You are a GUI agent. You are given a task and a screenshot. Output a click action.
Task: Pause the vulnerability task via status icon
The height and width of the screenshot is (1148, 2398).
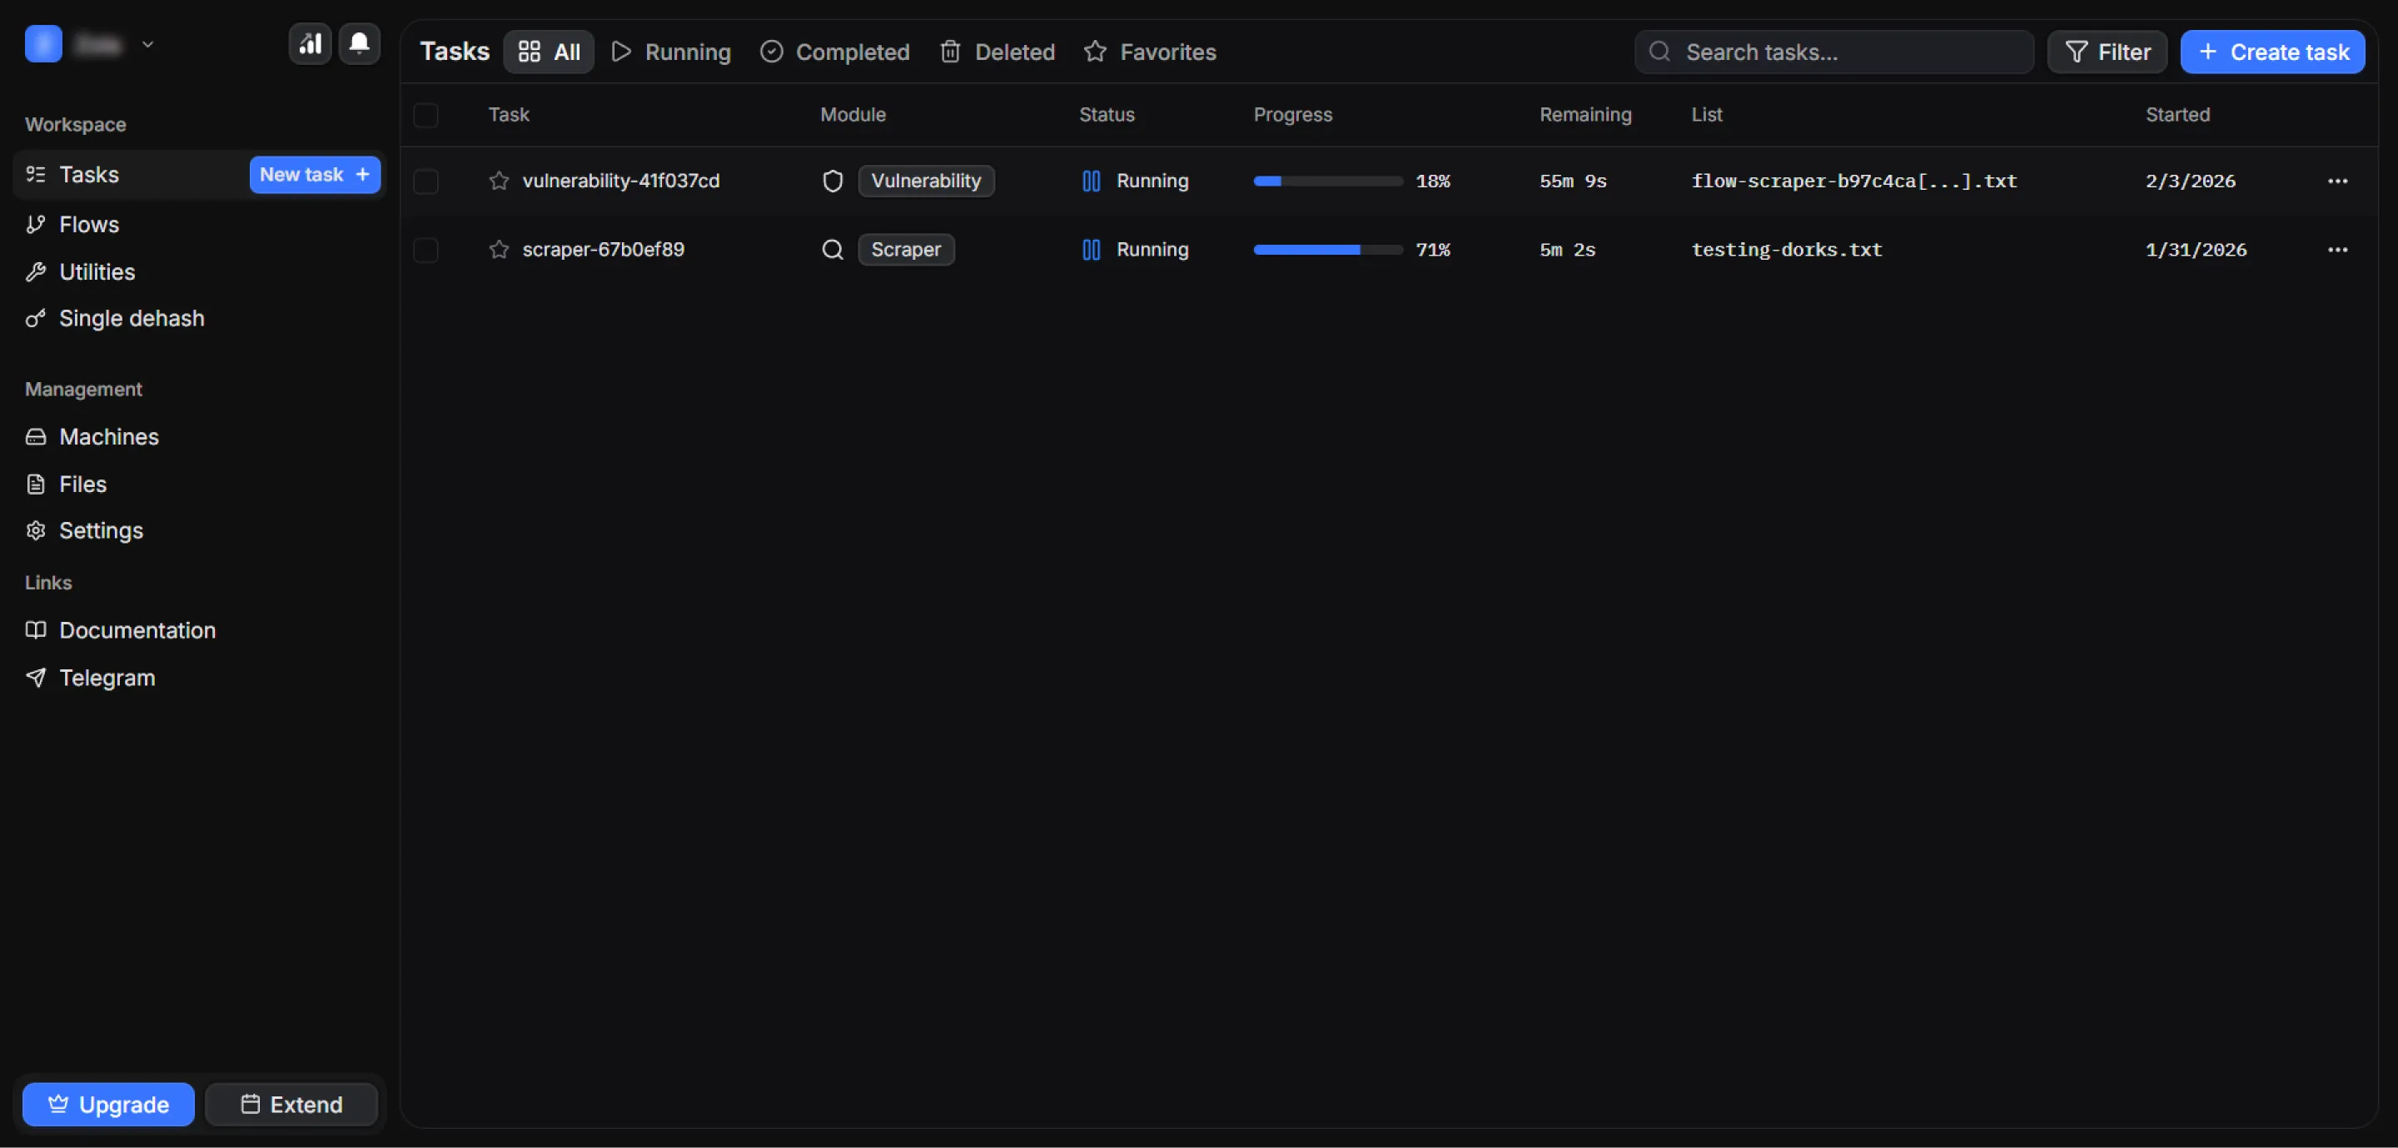point(1091,181)
